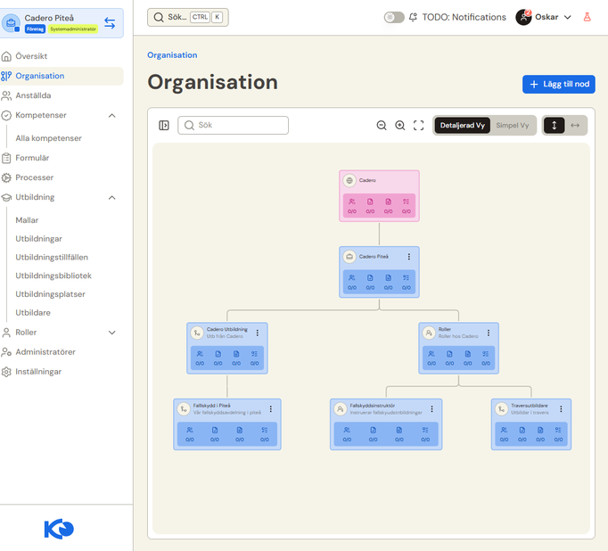Expand the Roller sidebar section

(112, 333)
